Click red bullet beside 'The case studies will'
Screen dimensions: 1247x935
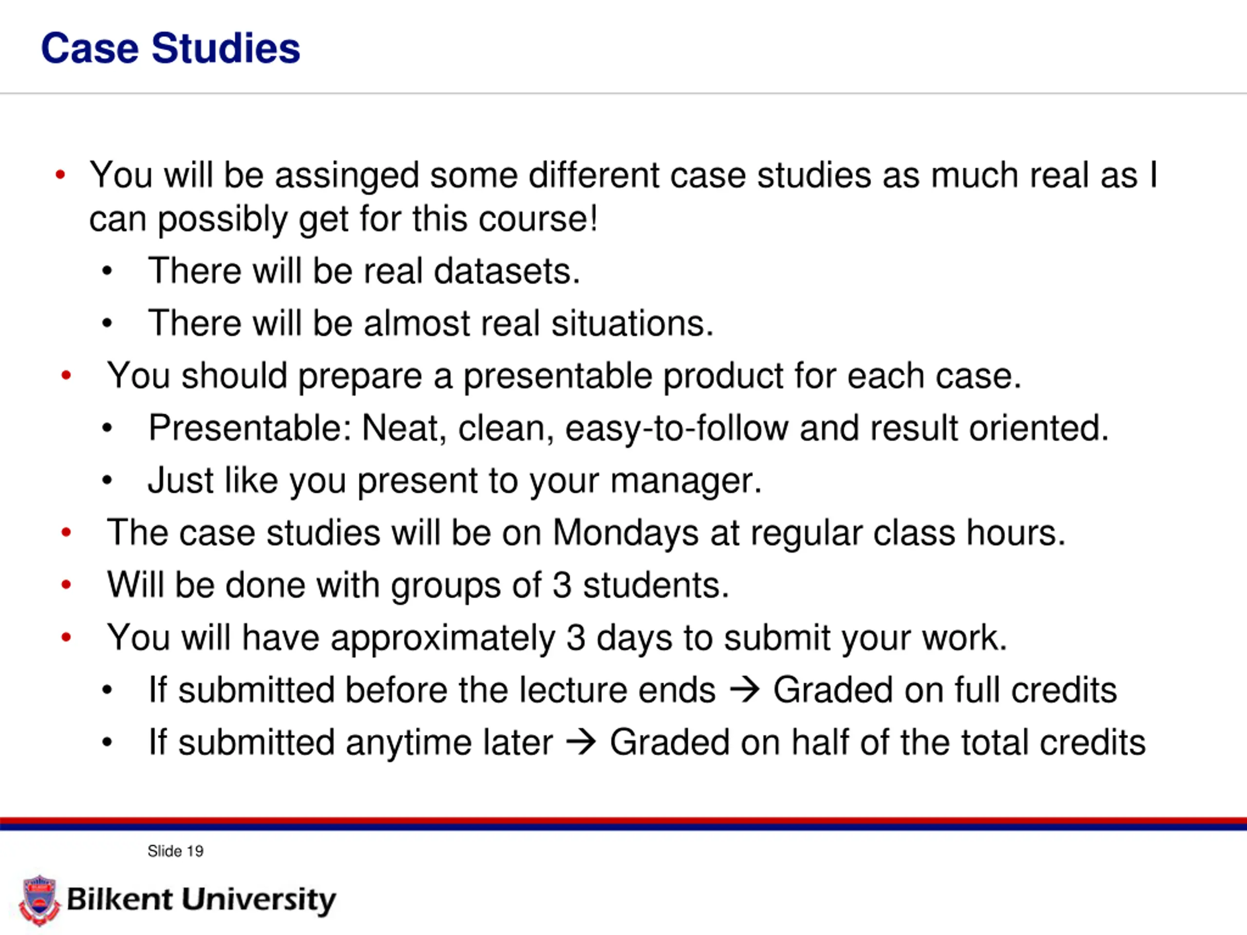[x=66, y=532]
